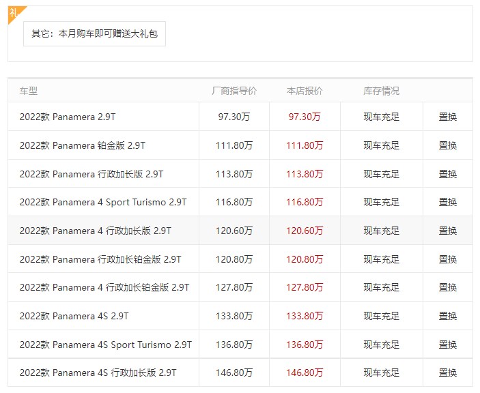Click 置换 for Panamera 4S 行政加长版 2.9T
The height and width of the screenshot is (393, 480).
(447, 373)
